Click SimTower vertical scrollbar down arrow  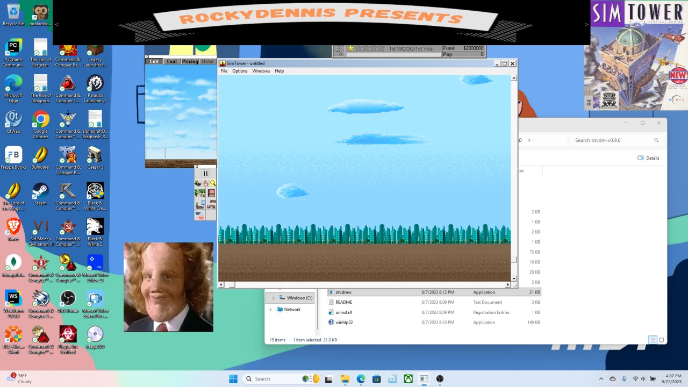(514, 278)
